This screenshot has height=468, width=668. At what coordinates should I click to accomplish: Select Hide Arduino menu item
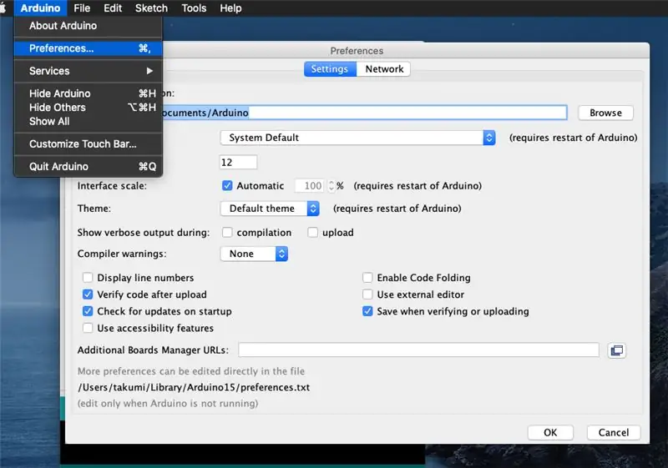pyautogui.click(x=89, y=93)
